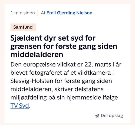This screenshot has height=125, width=135.
Task: Click 'middelalderen' on the headline's last line
Action: point(37,55)
